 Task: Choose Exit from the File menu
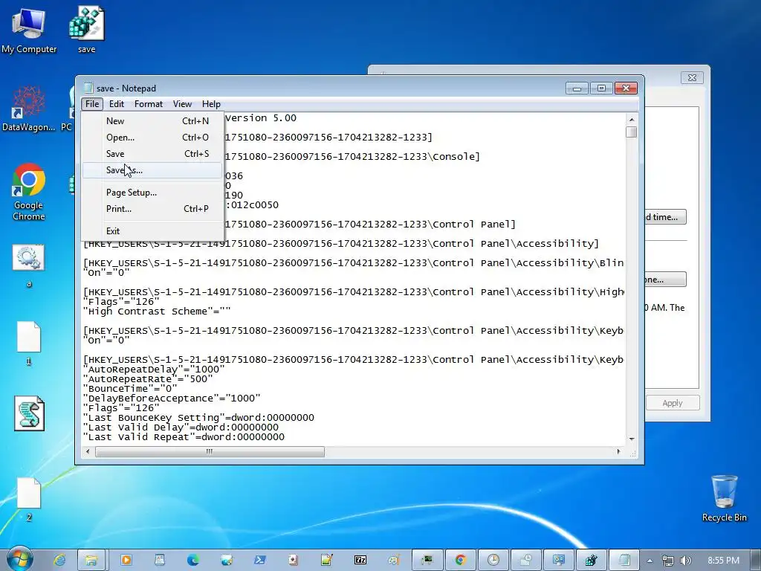pyautogui.click(x=152, y=231)
